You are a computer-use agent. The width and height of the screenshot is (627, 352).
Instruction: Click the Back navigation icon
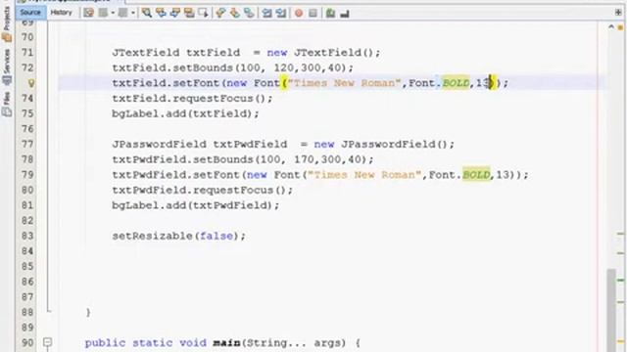[x=103, y=13]
